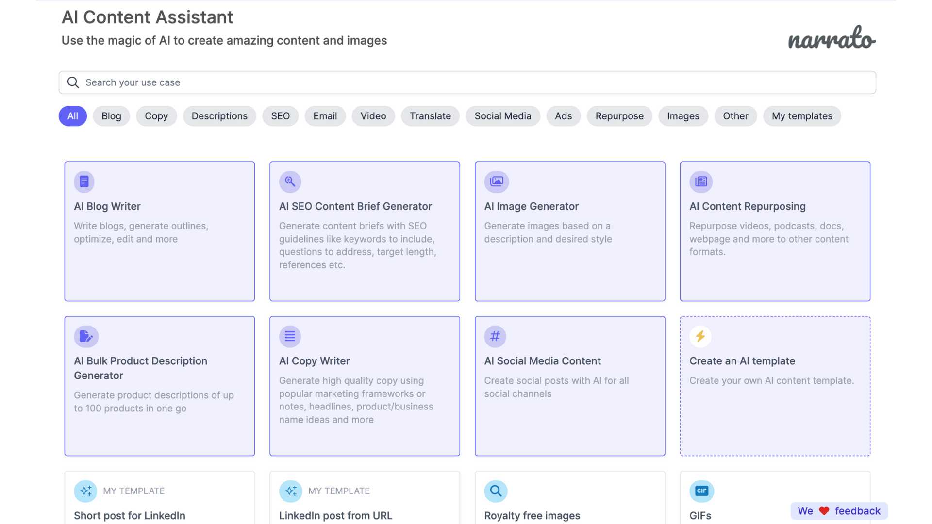
Task: Select the Images category toggle pill
Action: tap(683, 116)
